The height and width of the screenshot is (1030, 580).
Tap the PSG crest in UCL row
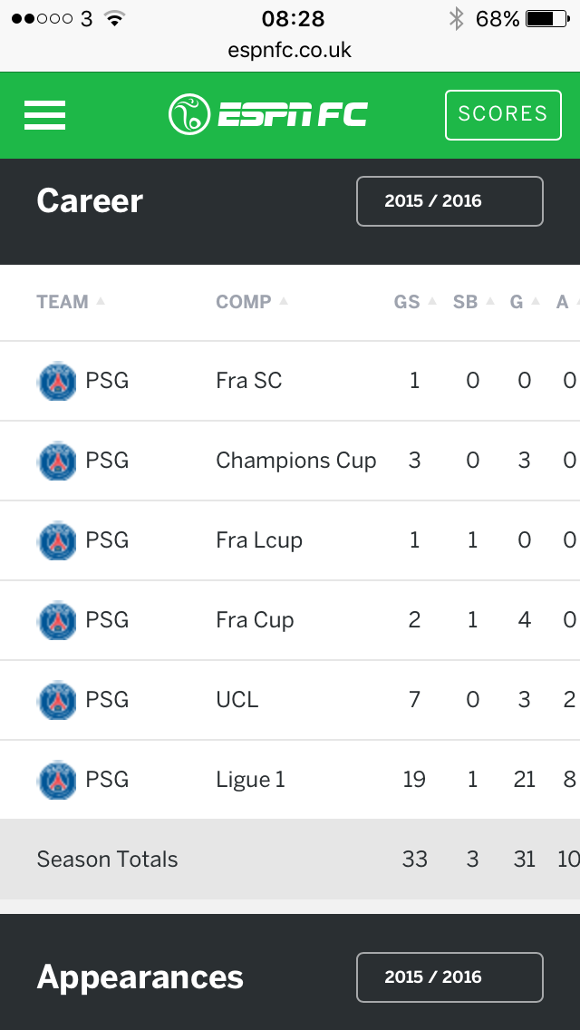point(57,701)
